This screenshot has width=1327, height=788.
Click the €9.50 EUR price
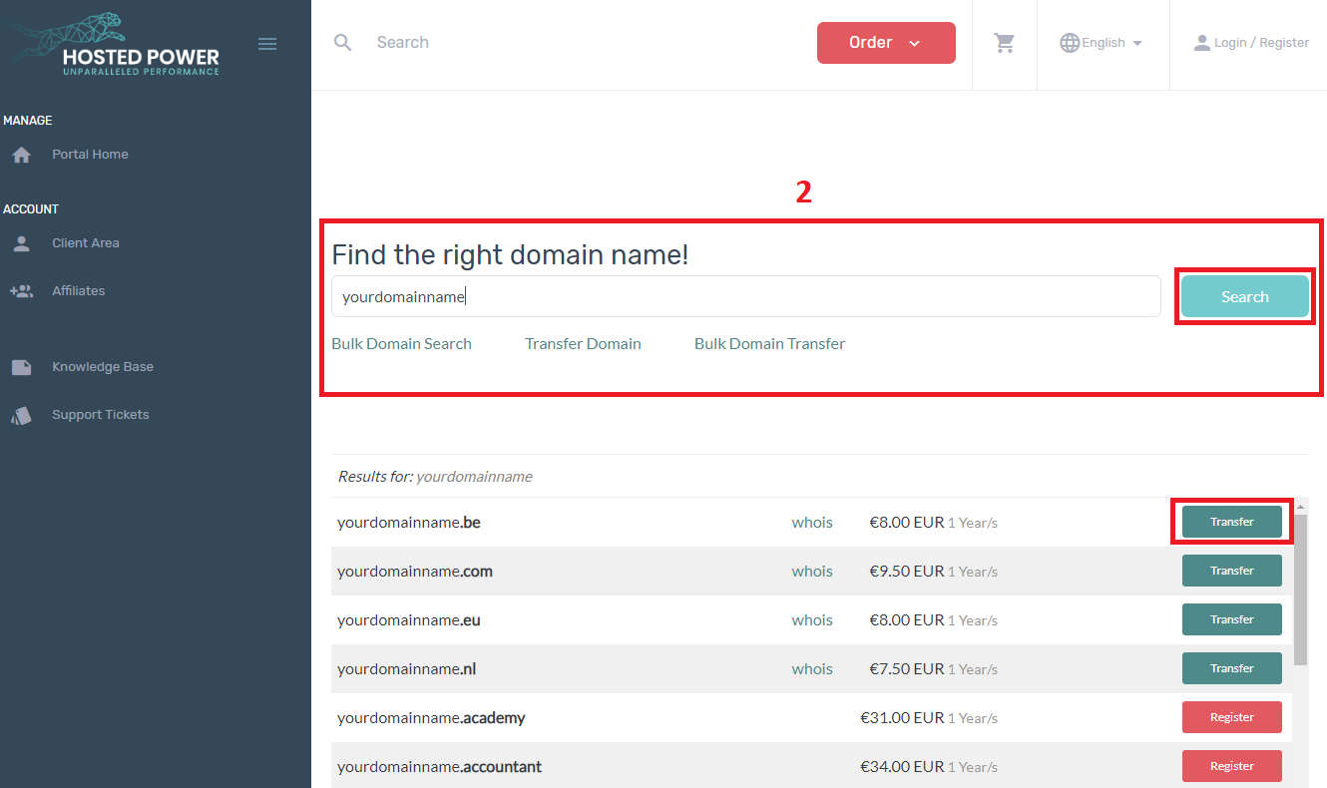coord(907,572)
